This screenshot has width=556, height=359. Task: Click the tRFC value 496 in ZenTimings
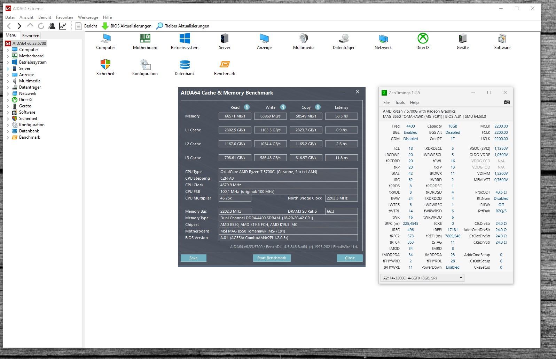pyautogui.click(x=410, y=230)
